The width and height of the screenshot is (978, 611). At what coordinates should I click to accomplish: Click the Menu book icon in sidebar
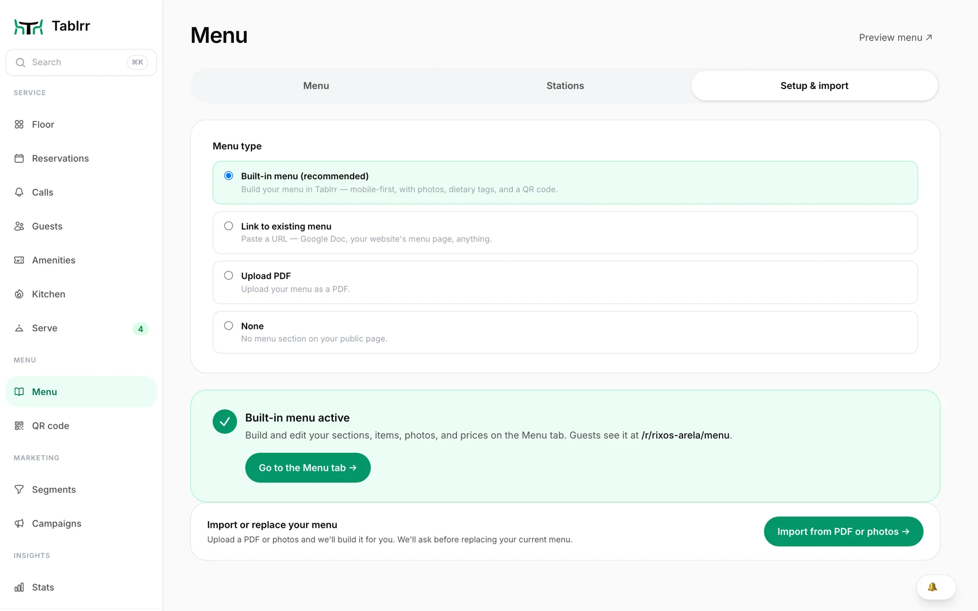coord(19,392)
